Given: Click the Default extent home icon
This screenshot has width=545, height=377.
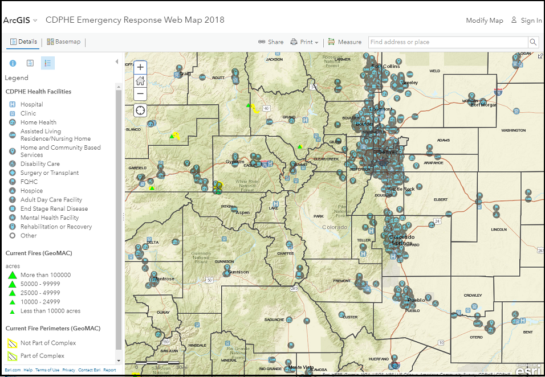Looking at the screenshot, I should click(140, 81).
